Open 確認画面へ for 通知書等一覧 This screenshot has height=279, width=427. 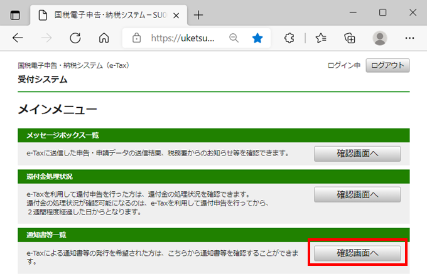pyautogui.click(x=357, y=253)
